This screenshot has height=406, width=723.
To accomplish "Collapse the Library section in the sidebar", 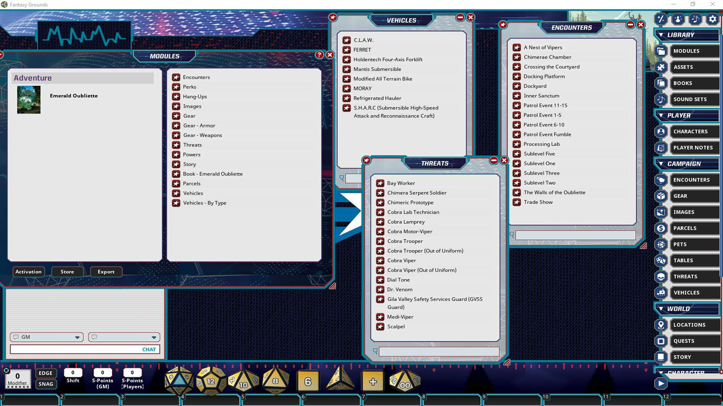I will pos(662,35).
